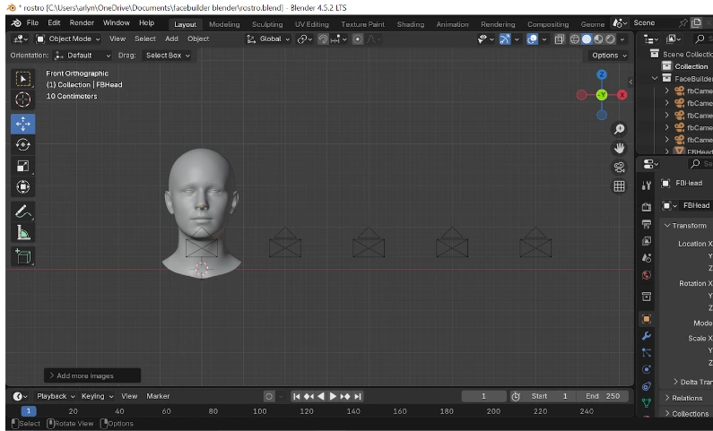Expand the Delta Transform panel

click(691, 382)
